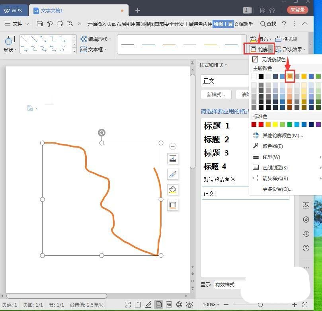Click the full screen icon in status bar

pyautogui.click(x=128, y=305)
